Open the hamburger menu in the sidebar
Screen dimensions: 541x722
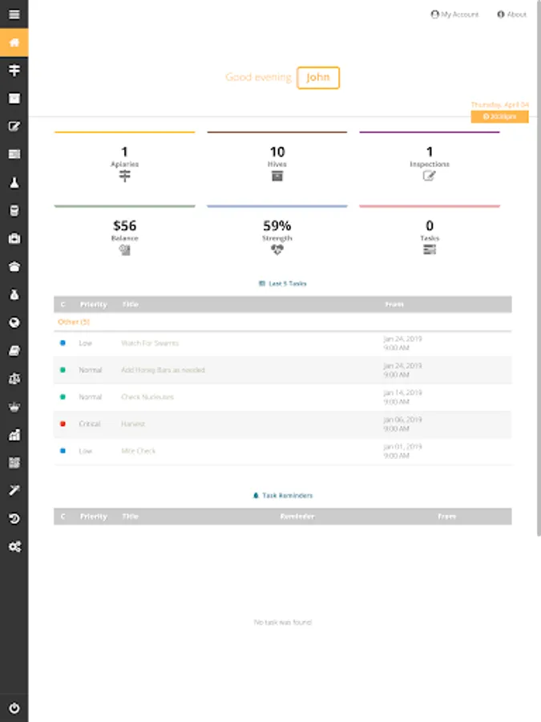(x=14, y=14)
